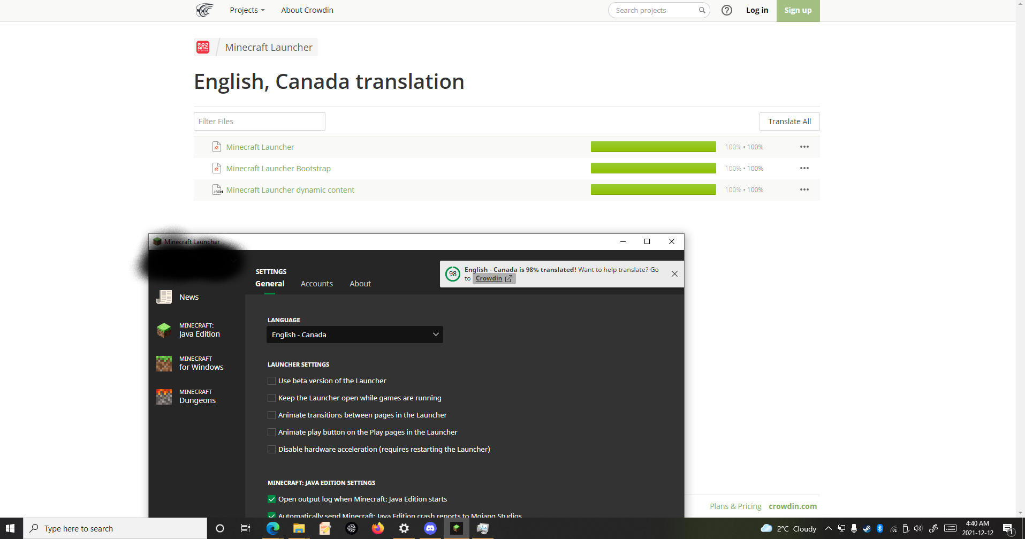Open the three-dot menu for dynamic content file
Image resolution: width=1025 pixels, height=539 pixels.
[x=804, y=190]
